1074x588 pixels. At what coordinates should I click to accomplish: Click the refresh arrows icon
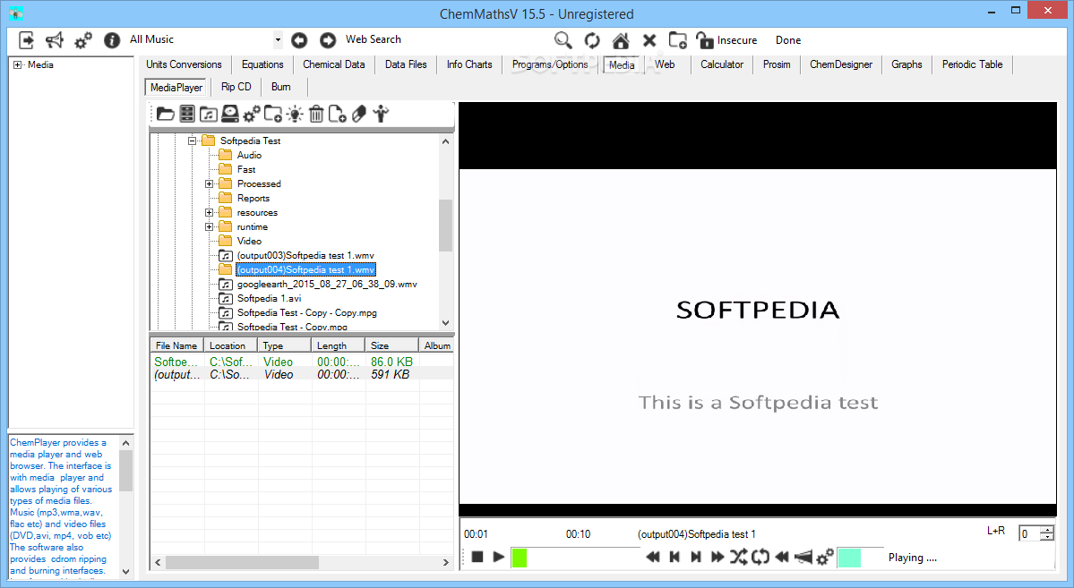592,41
